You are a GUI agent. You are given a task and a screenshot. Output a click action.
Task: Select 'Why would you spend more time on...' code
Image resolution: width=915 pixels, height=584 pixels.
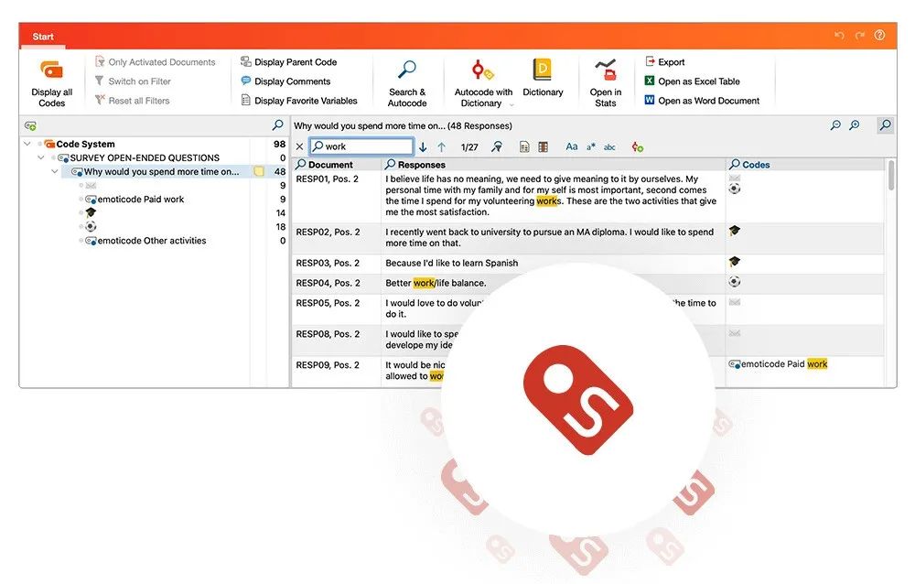tap(156, 172)
